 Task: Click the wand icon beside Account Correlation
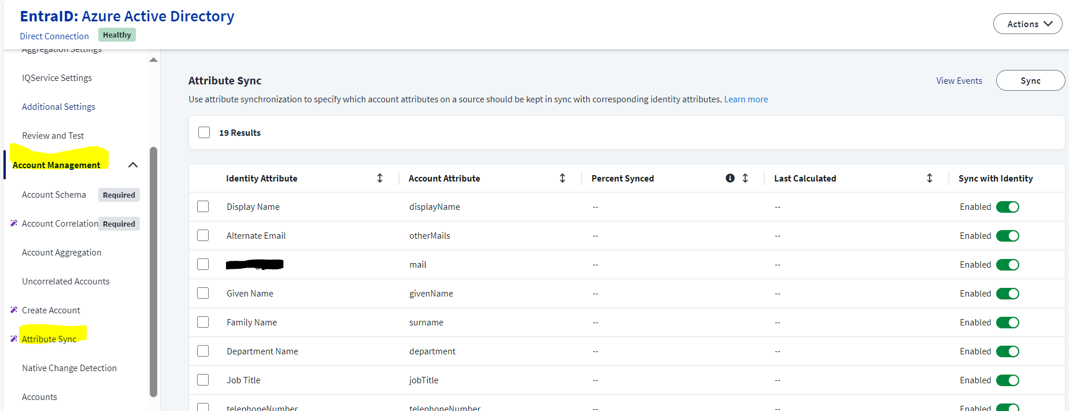(14, 223)
